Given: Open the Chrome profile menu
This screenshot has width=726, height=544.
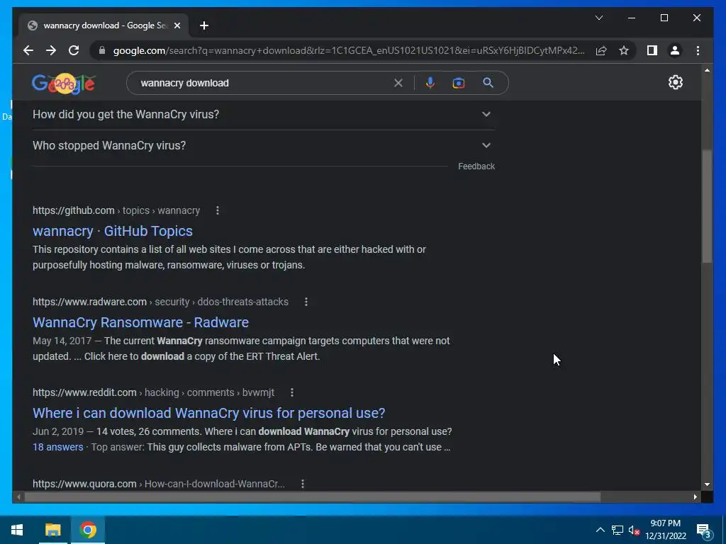Looking at the screenshot, I should point(675,50).
